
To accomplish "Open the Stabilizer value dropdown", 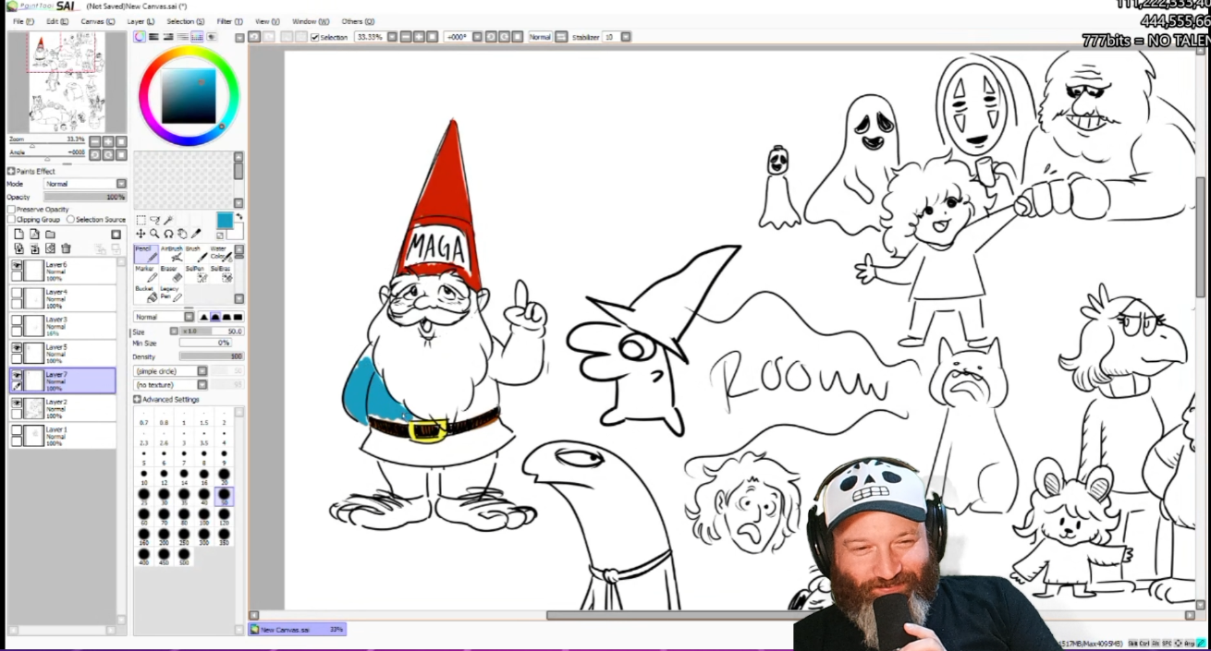I will tap(626, 37).
